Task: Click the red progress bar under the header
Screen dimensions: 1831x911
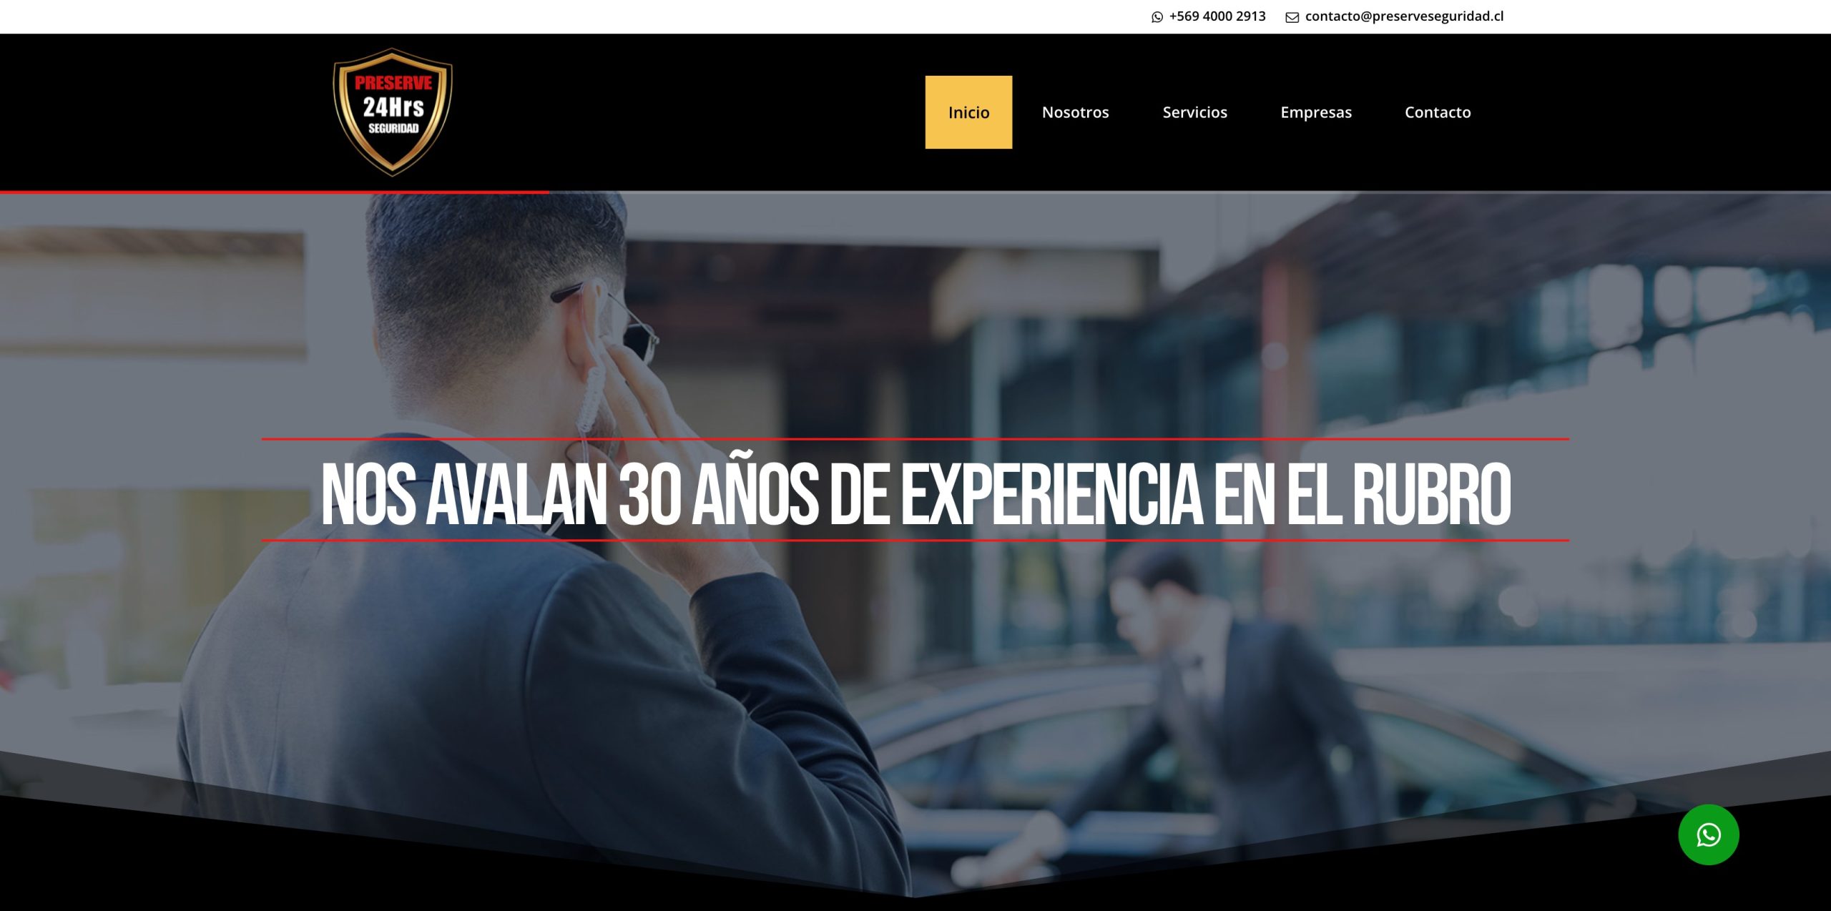Action: (275, 192)
